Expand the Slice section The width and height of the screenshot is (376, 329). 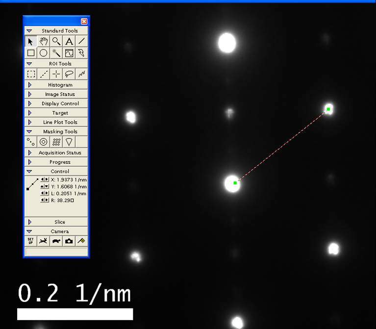30,222
